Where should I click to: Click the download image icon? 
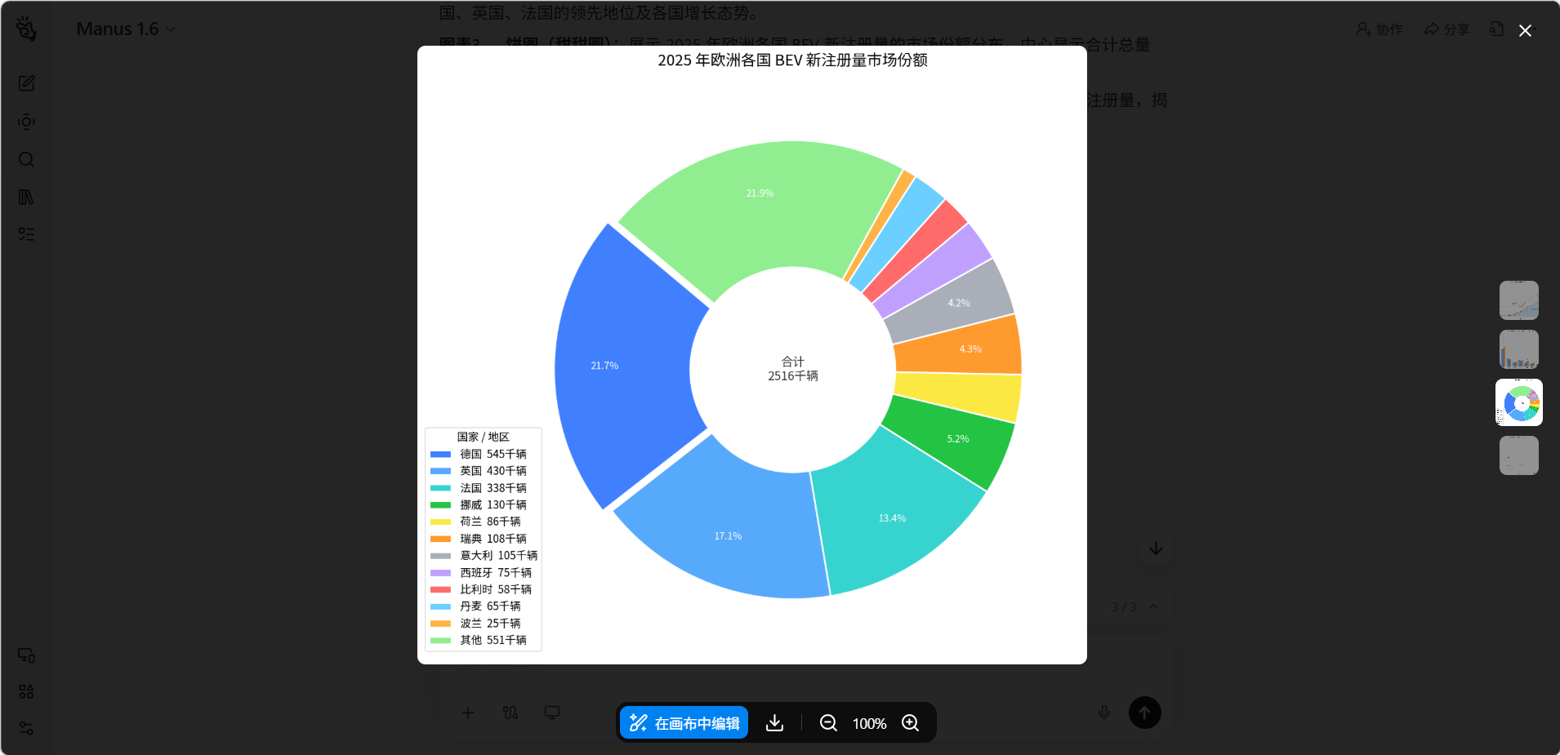774,723
